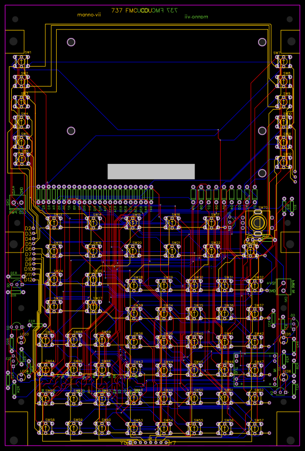The image size is (305, 451).
Task: Select the SW26 switch footprint
Action: click(x=54, y=306)
